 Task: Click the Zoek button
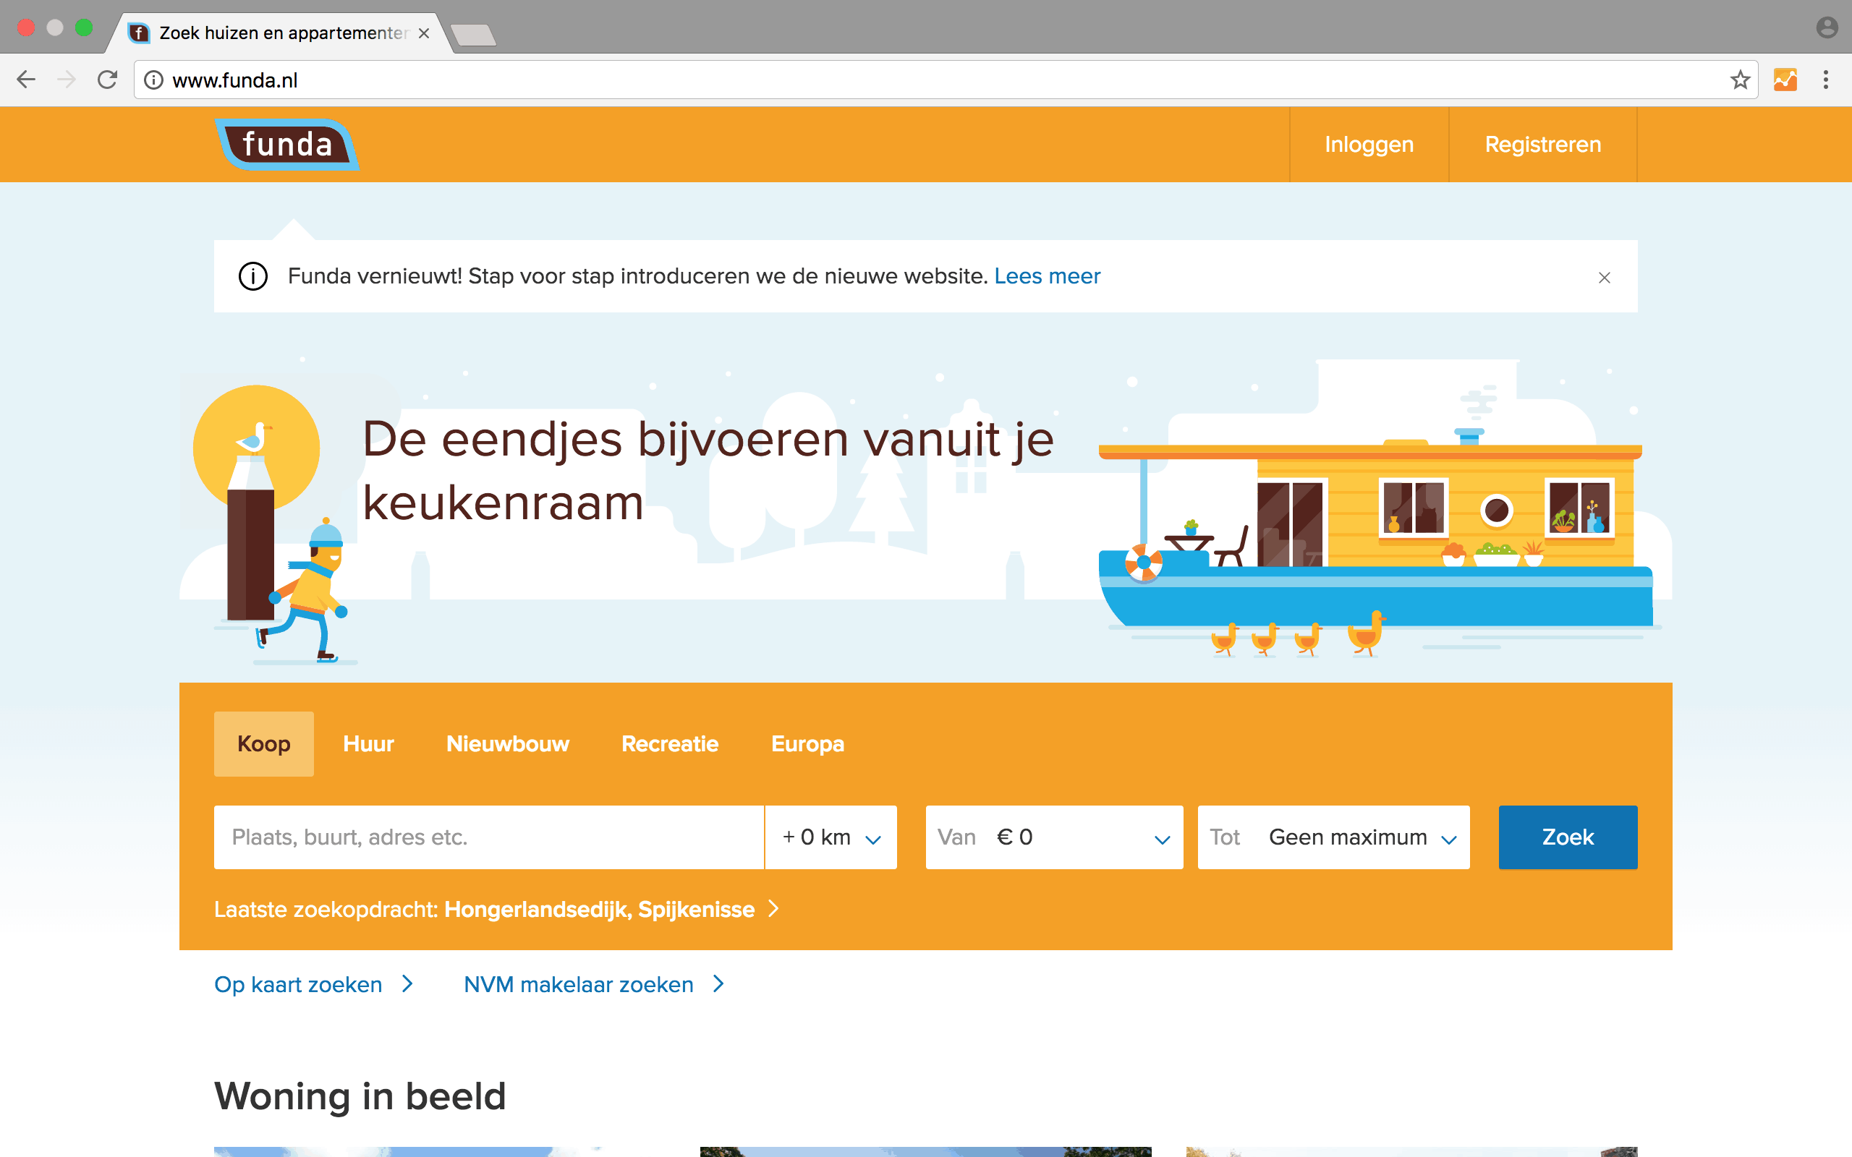pyautogui.click(x=1567, y=837)
